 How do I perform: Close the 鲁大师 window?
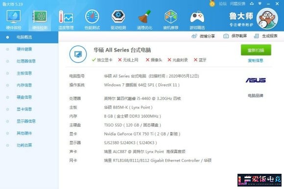(277, 3)
